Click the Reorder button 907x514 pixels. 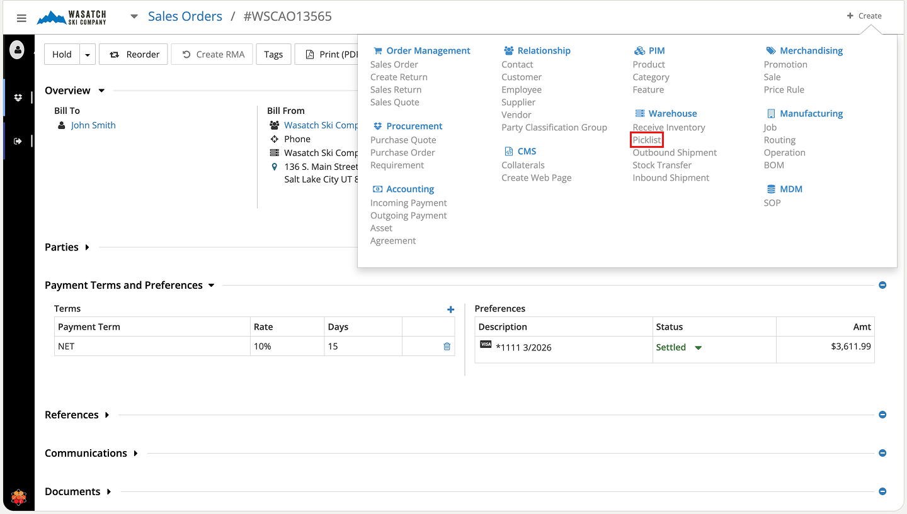tap(134, 55)
